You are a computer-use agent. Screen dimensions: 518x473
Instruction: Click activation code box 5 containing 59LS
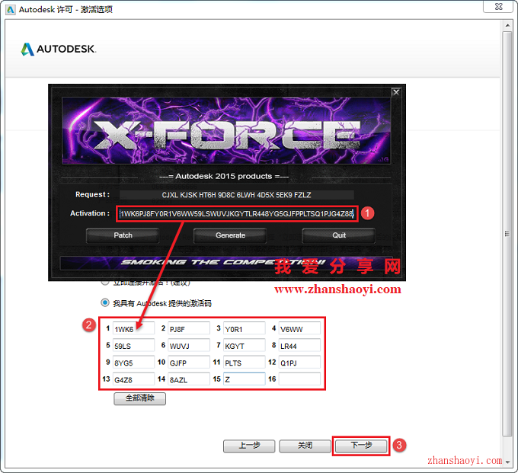click(x=133, y=345)
